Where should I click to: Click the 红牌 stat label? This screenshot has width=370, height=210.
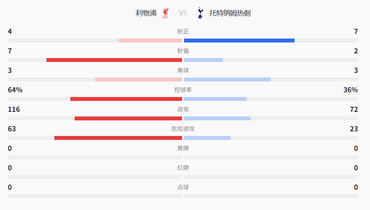[183, 168]
